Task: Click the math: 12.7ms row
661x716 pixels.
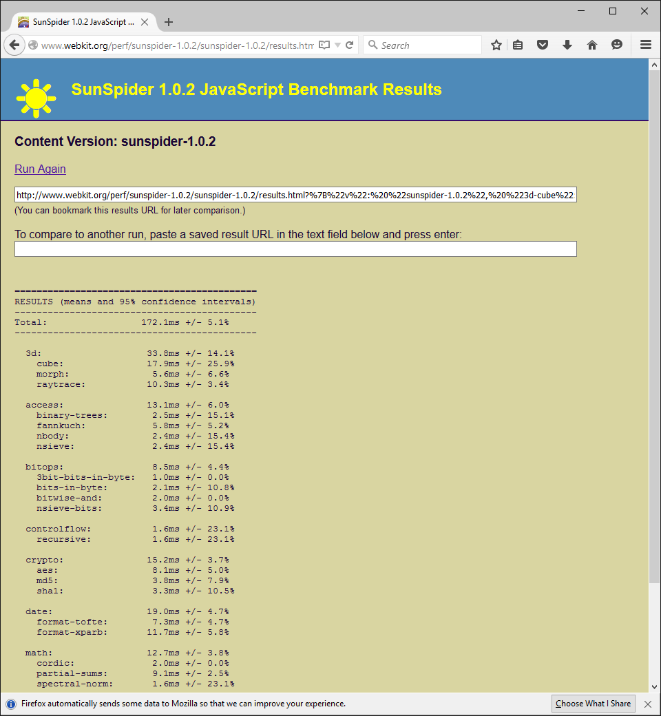Action: point(127,653)
